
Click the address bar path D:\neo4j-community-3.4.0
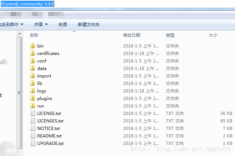click(x=28, y=4)
